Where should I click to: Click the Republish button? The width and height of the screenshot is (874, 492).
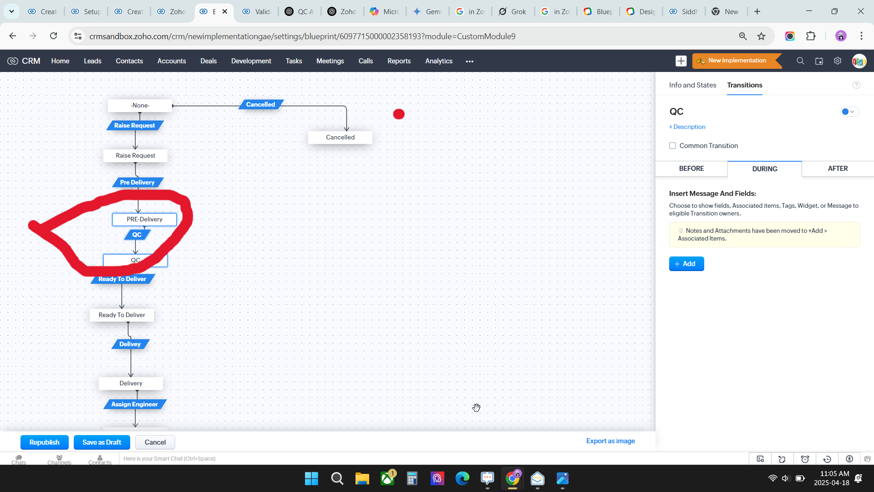pos(44,442)
